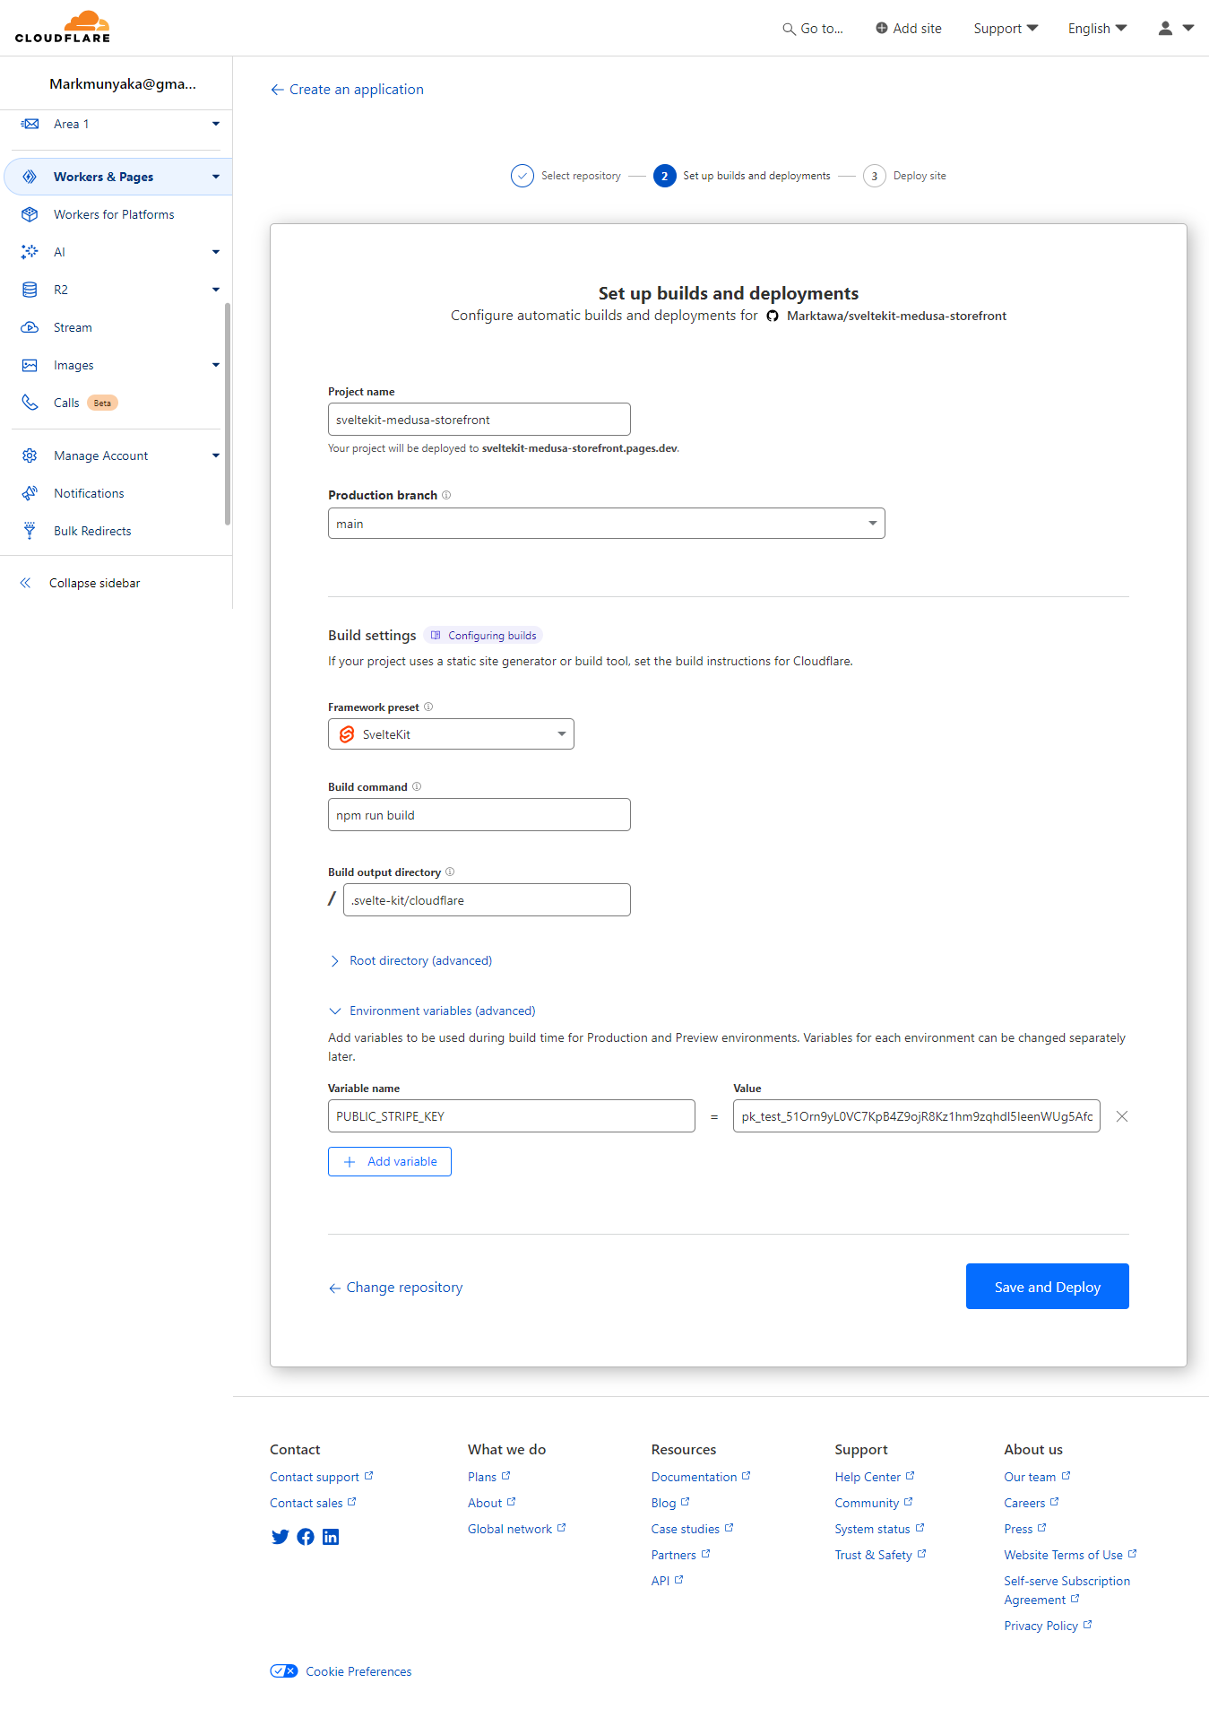Click the Workers & Pages icon
The height and width of the screenshot is (1709, 1209).
(30, 177)
